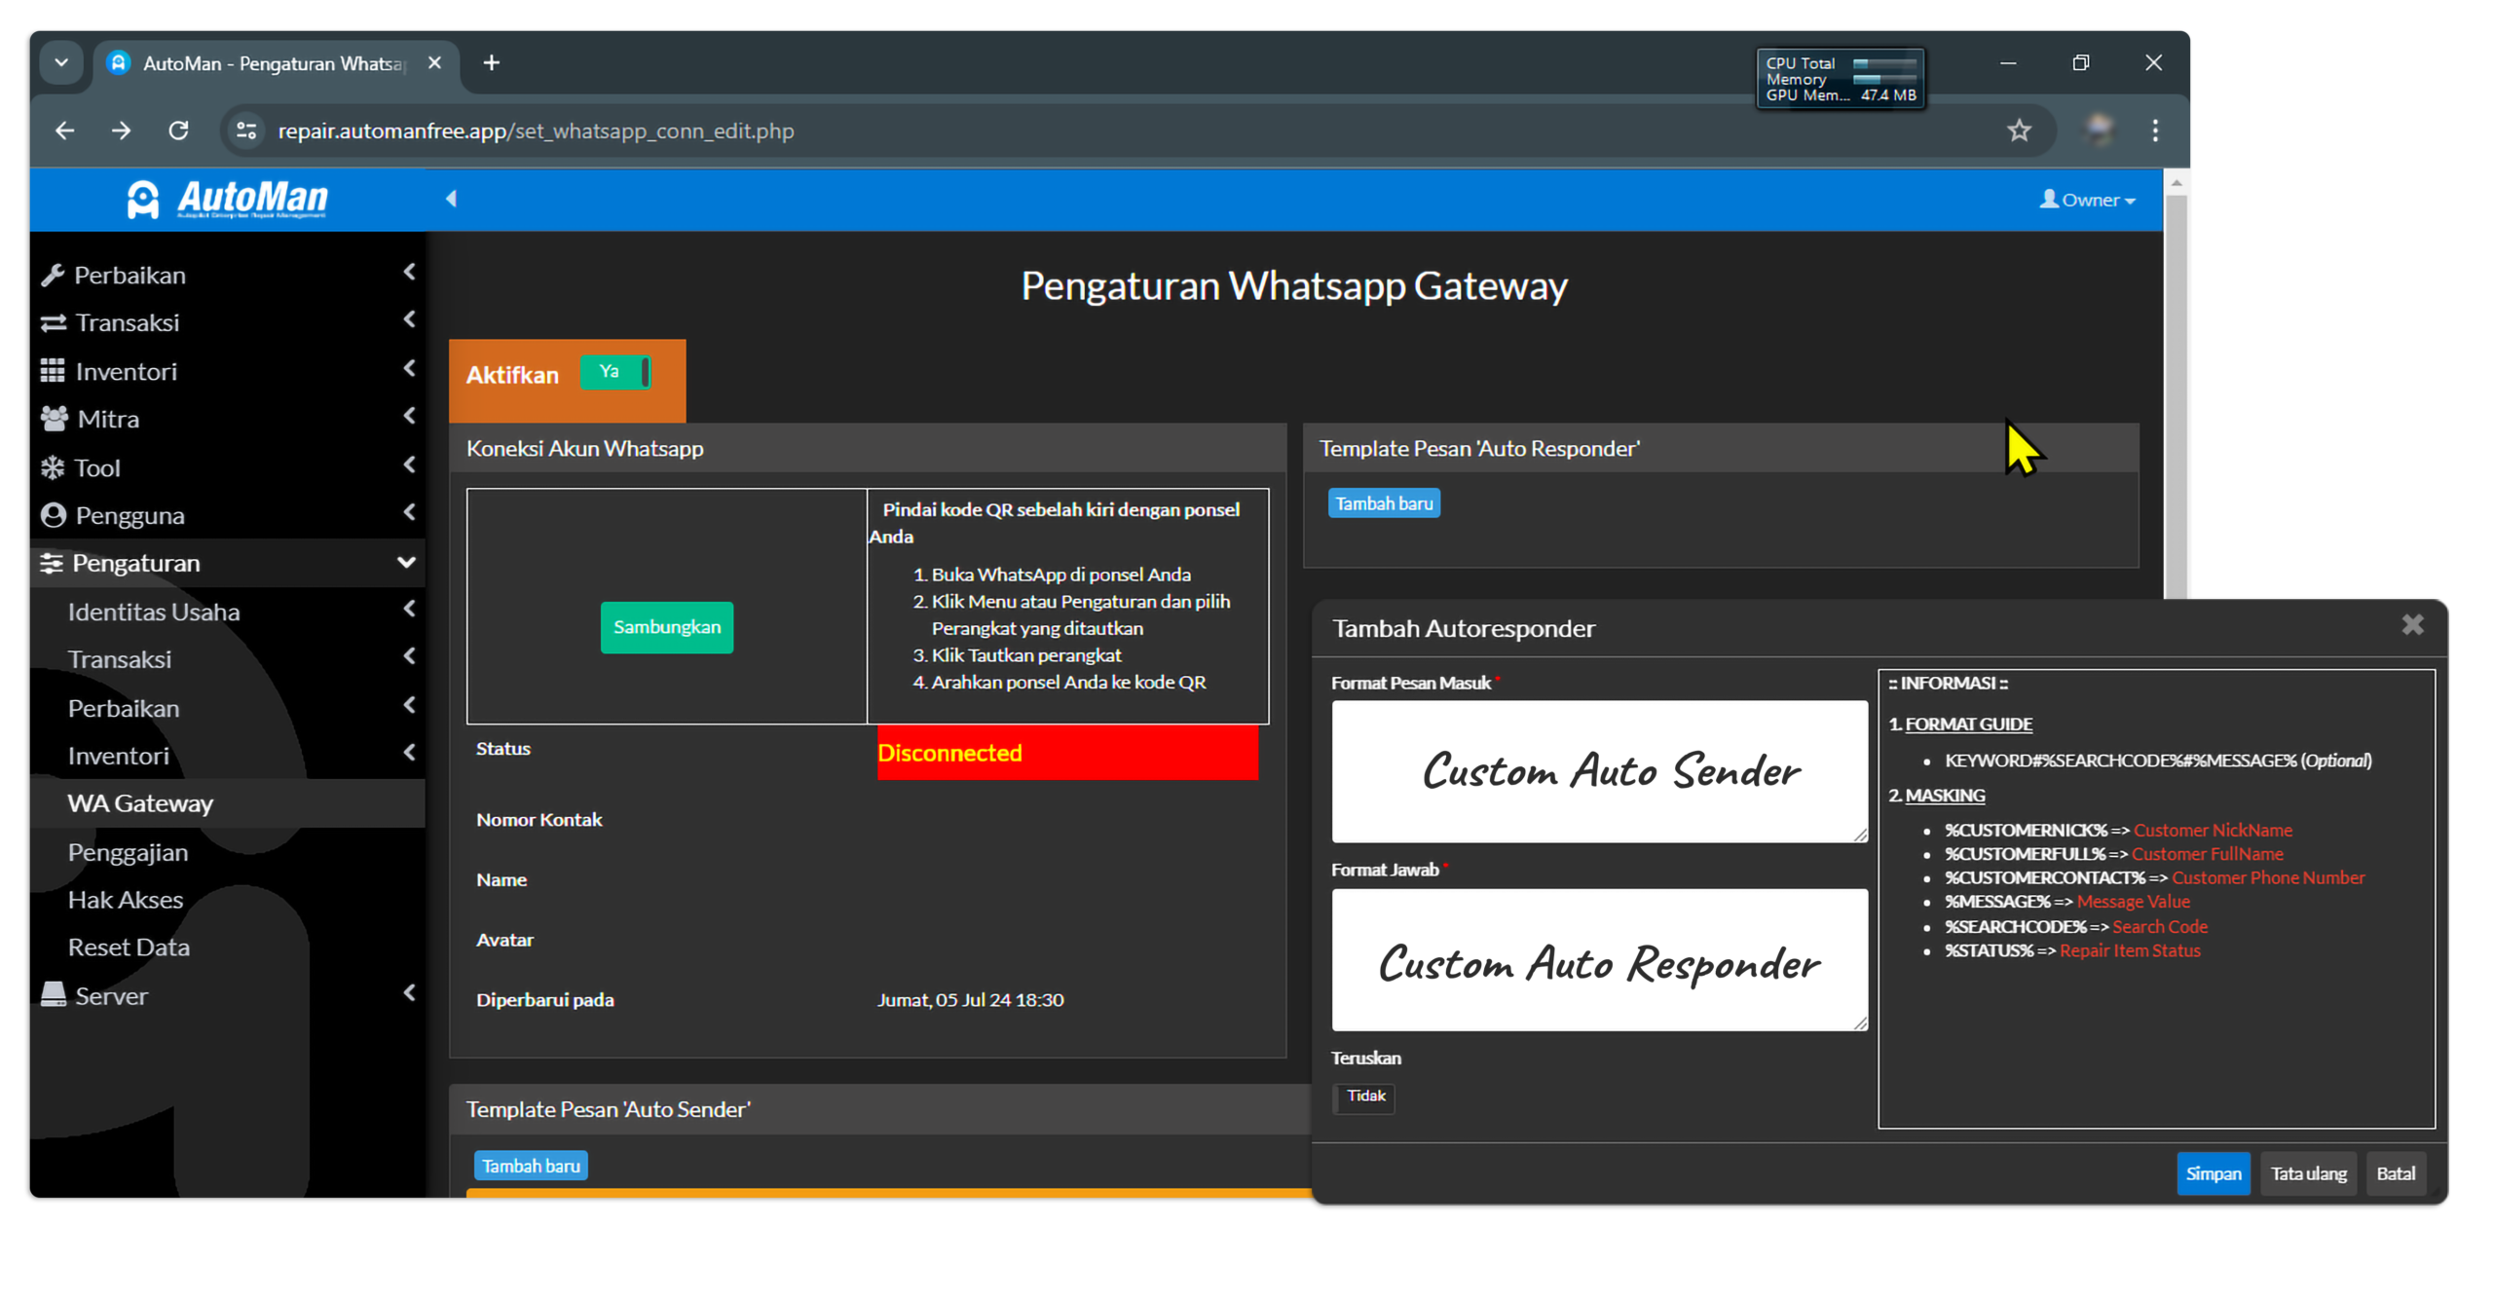Viewport: 2493px width, 1301px height.
Task: Click the Format Pesan Masuk input field
Action: pyautogui.click(x=1598, y=771)
